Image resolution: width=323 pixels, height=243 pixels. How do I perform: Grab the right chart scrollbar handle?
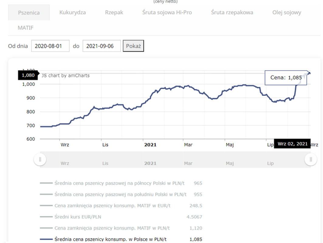tap(311, 159)
